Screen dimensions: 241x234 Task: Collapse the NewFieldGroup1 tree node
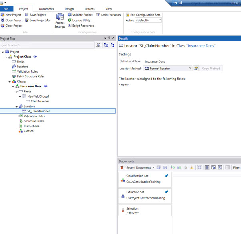(x=19, y=96)
